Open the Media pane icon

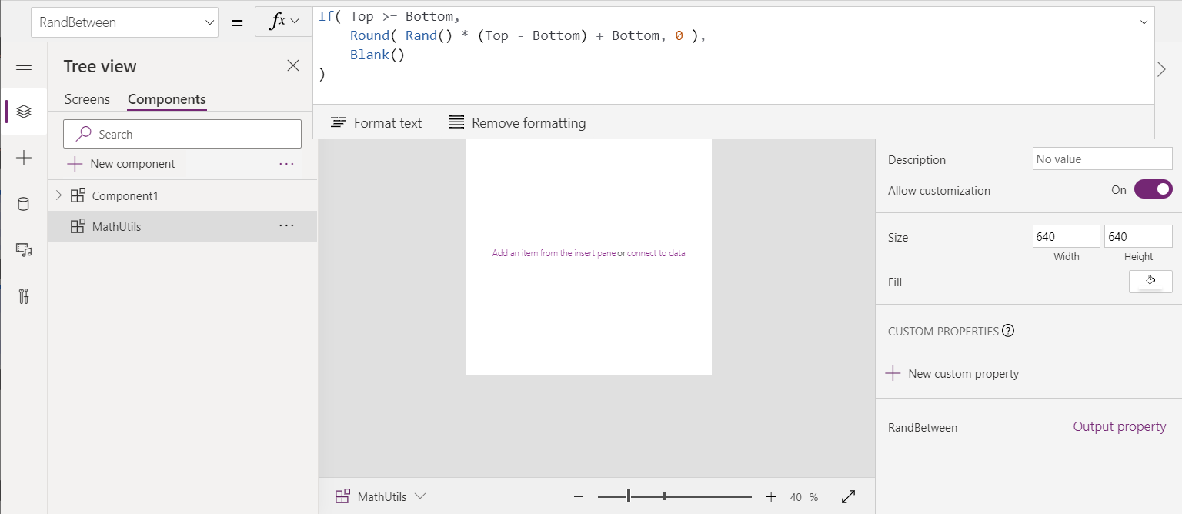24,250
